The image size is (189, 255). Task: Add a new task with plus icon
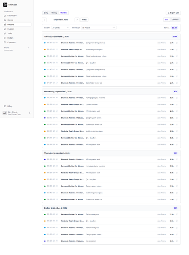point(28,48)
